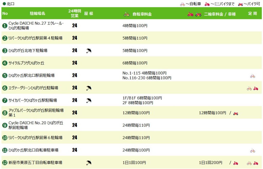Click 24 hours mark in サイクルプラザひばりヶ丘 row

pyautogui.click(x=75, y=63)
